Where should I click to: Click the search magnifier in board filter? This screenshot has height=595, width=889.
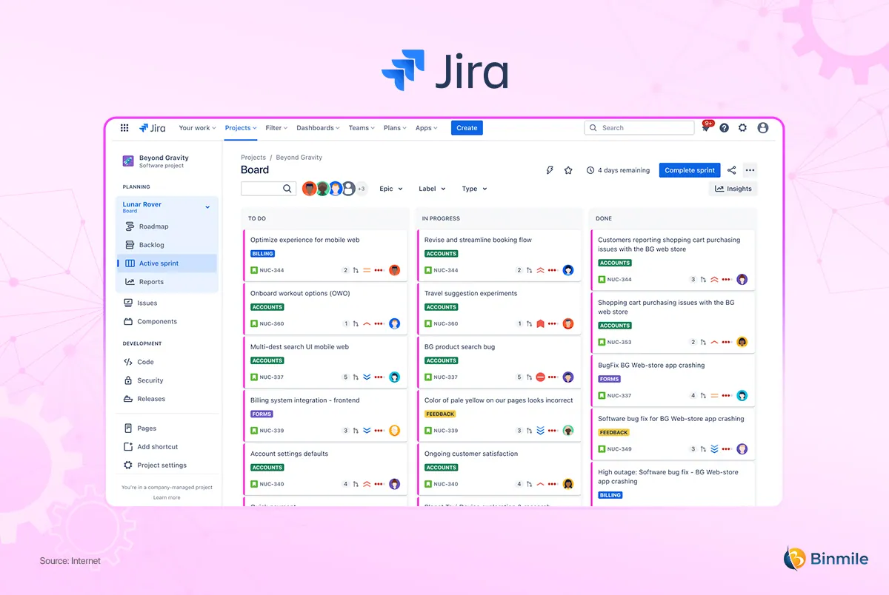pyautogui.click(x=287, y=189)
